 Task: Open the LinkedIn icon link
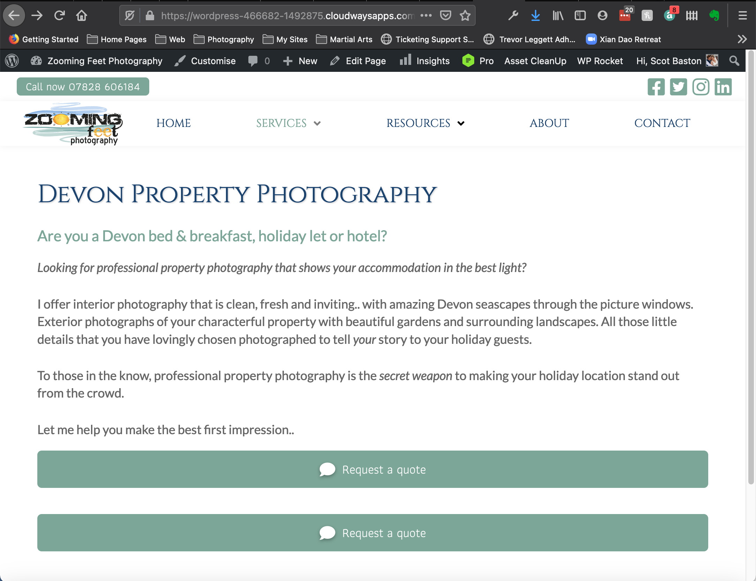pos(723,87)
